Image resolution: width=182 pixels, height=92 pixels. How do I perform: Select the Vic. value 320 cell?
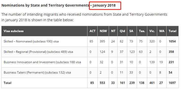click(152, 41)
